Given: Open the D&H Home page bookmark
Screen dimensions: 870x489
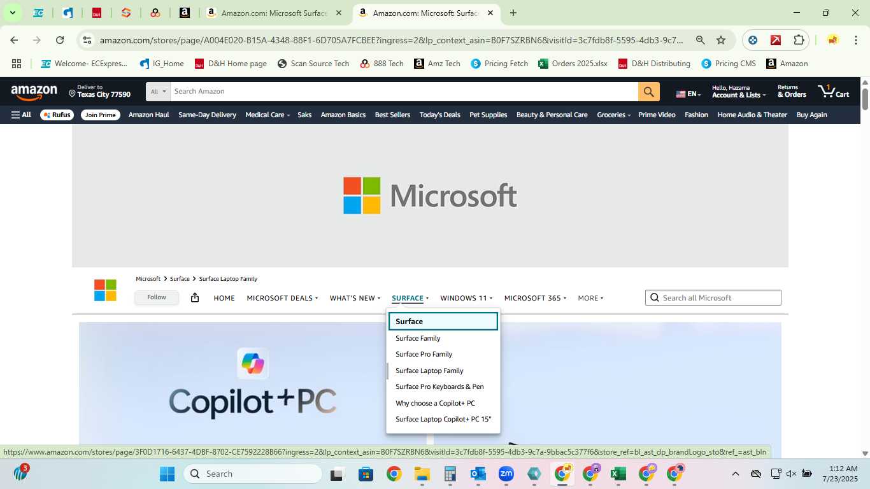Looking at the screenshot, I should pos(231,64).
